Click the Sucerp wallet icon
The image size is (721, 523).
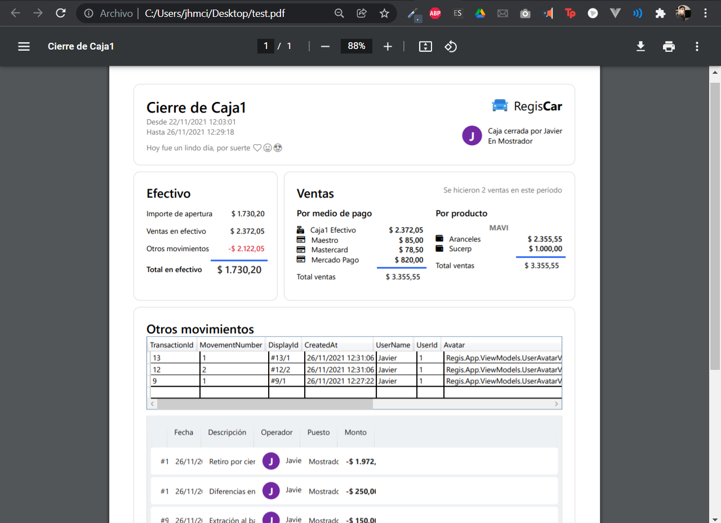439,248
